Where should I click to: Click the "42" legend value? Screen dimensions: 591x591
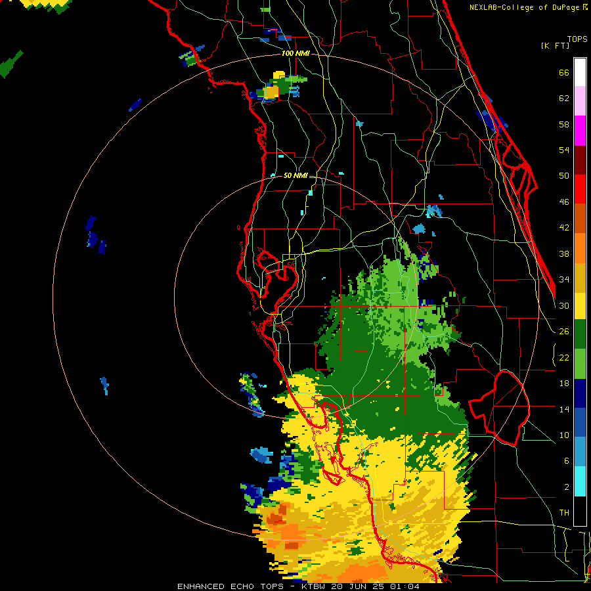(x=564, y=228)
